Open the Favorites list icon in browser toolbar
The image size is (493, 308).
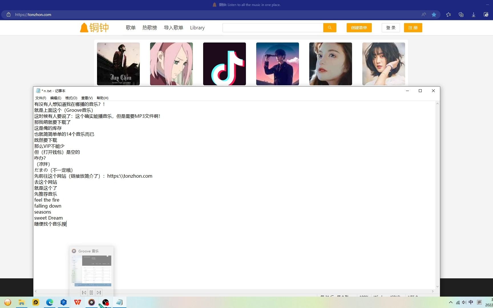coord(448,15)
